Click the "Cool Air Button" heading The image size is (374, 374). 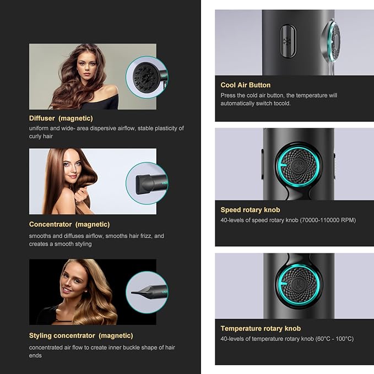point(246,85)
